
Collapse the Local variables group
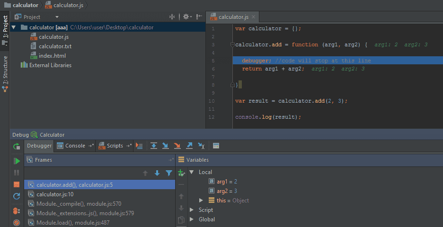tap(192, 172)
